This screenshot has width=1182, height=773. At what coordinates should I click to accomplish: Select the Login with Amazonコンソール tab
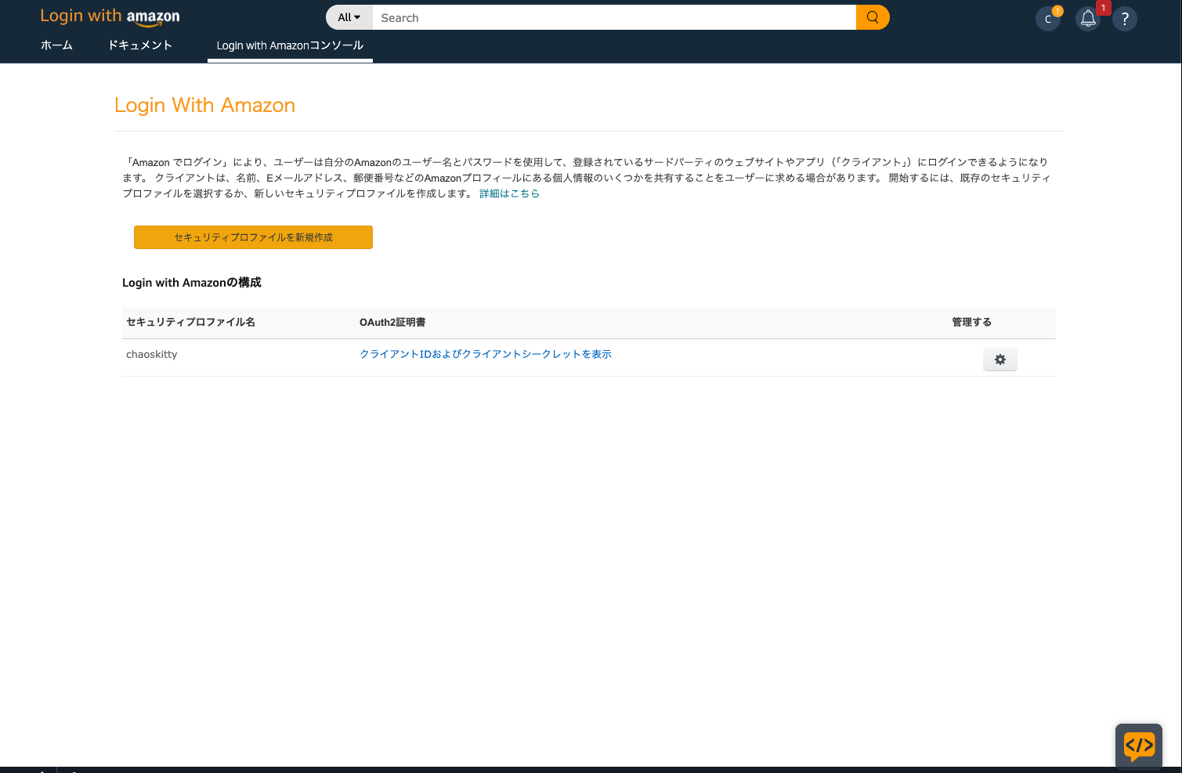pos(290,45)
